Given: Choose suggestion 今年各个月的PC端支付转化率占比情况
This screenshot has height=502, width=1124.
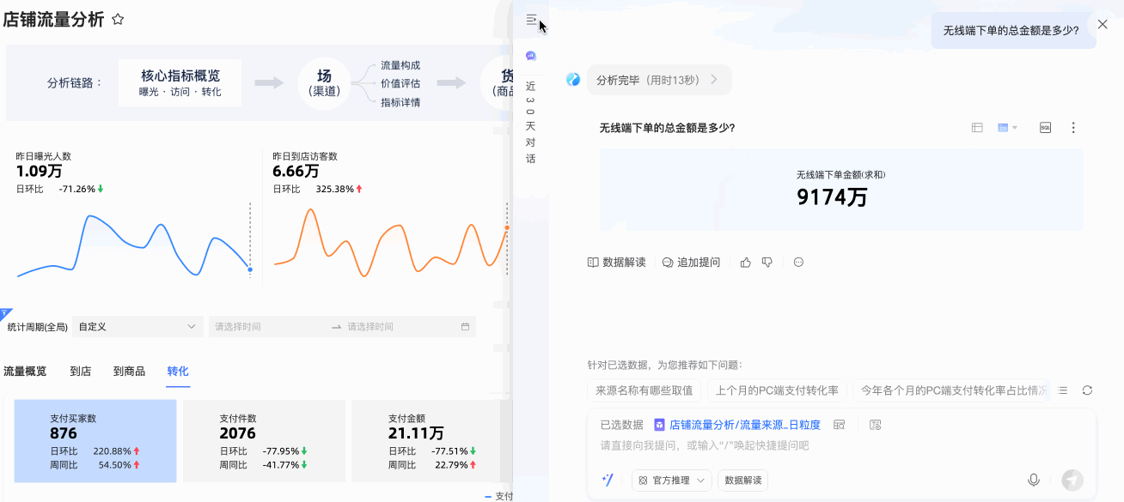Looking at the screenshot, I should [x=952, y=390].
